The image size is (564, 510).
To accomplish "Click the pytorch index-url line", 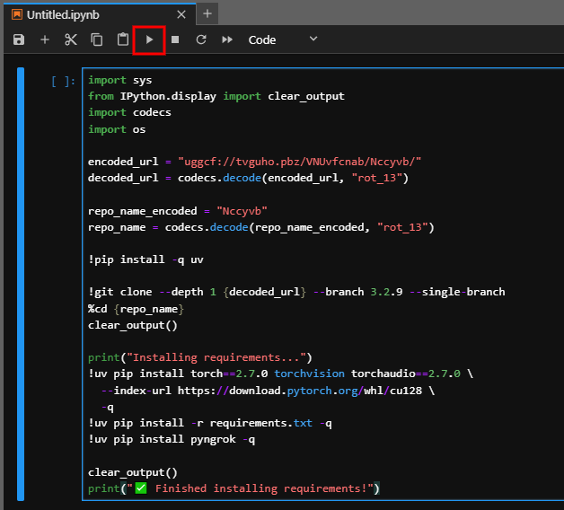I will tap(268, 391).
